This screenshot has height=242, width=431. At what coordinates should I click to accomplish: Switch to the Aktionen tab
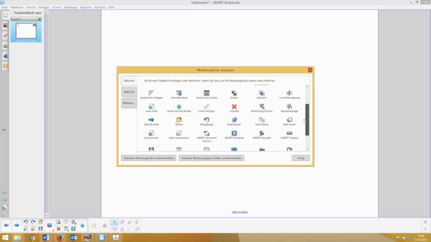point(129,81)
